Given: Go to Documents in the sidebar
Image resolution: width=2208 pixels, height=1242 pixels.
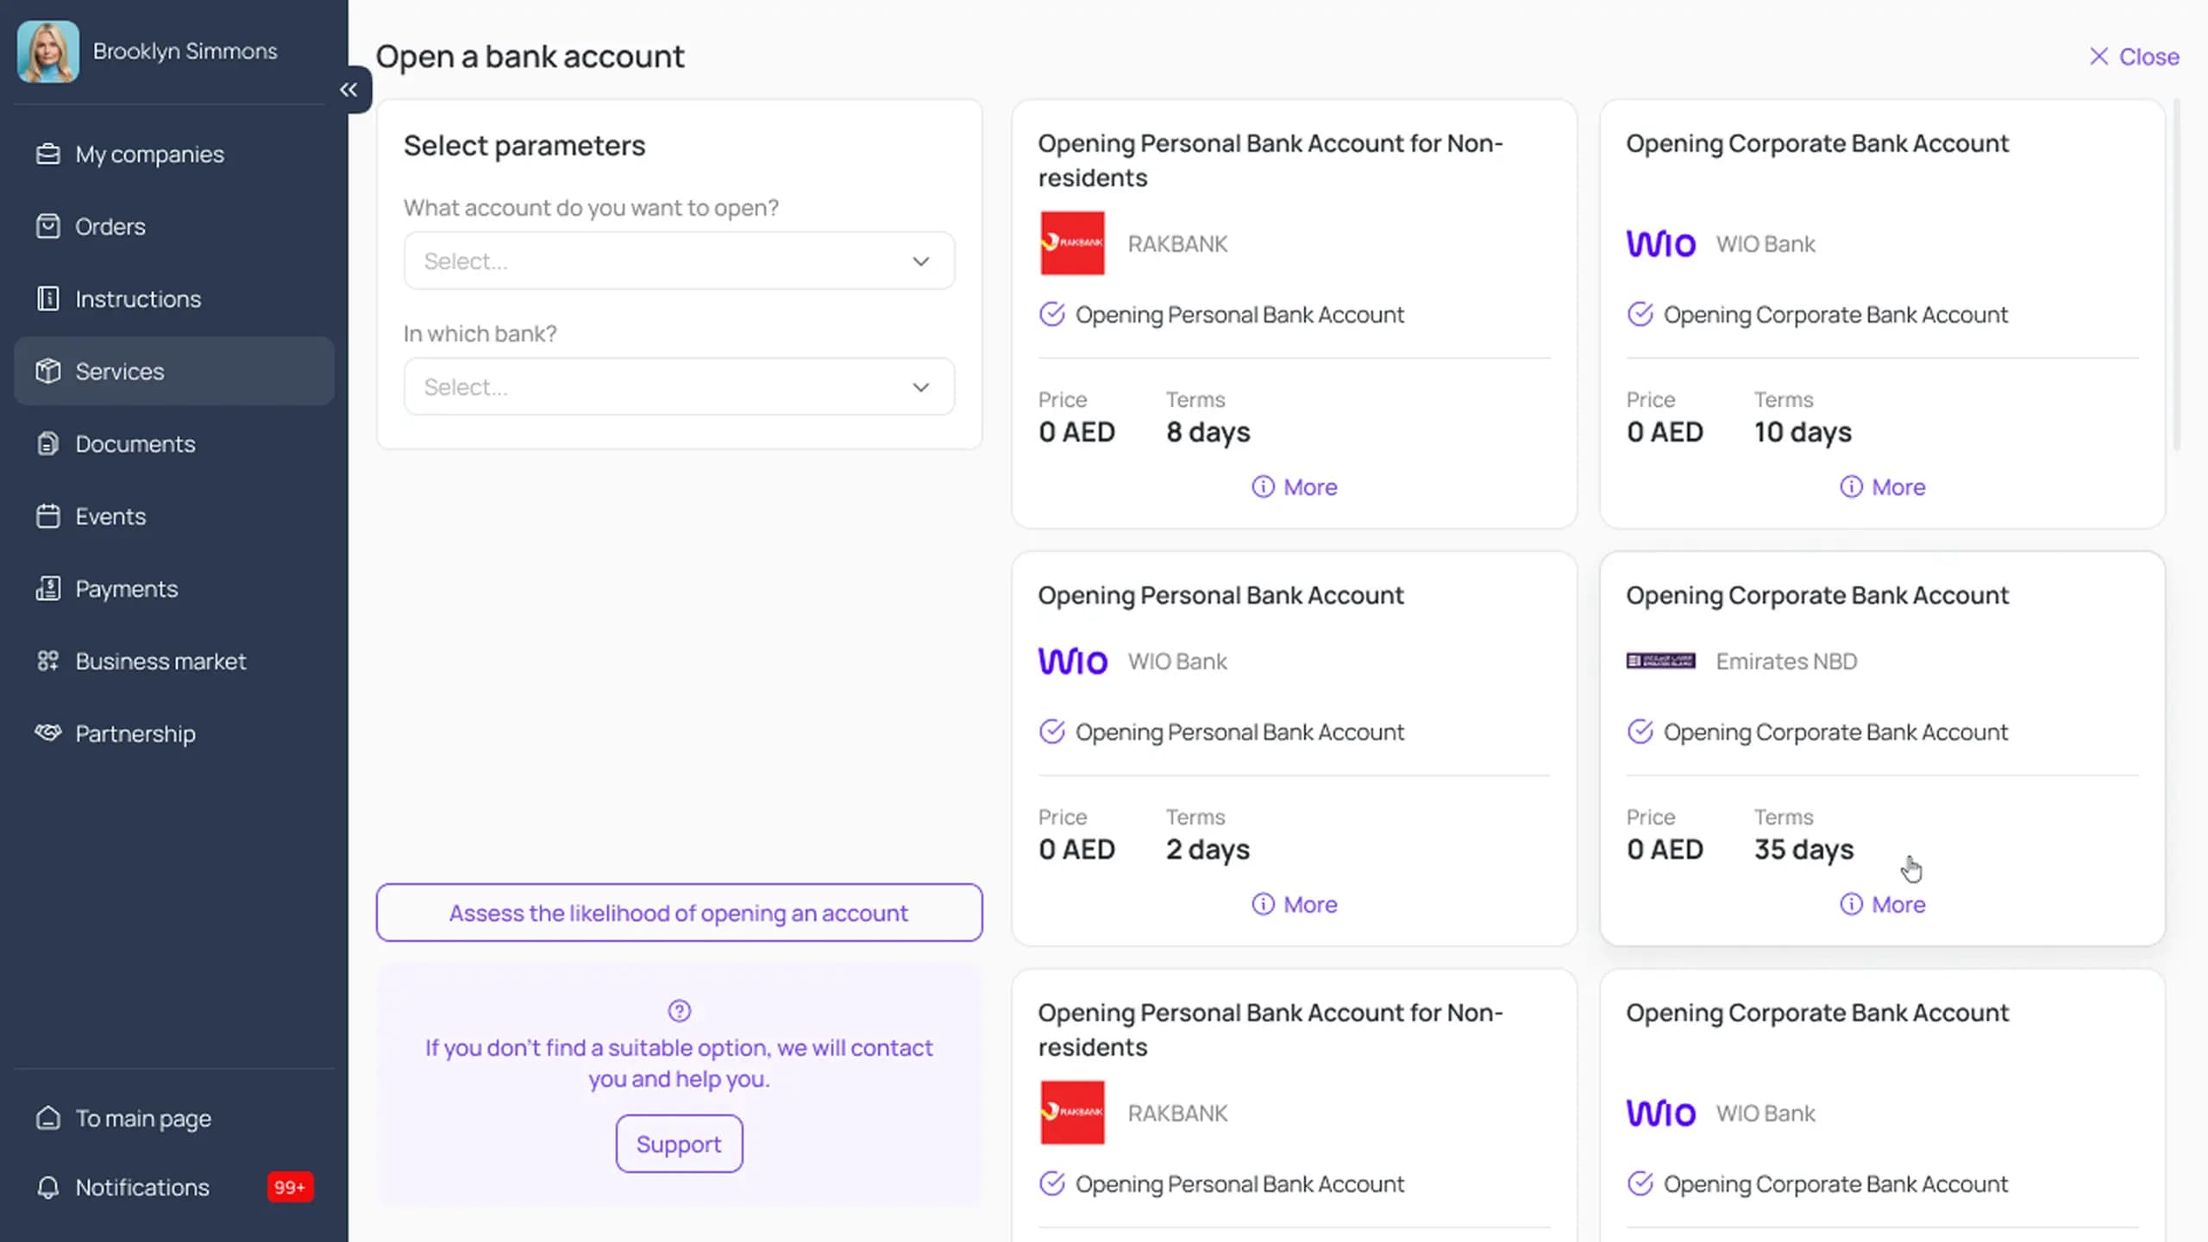Looking at the screenshot, I should tap(135, 443).
